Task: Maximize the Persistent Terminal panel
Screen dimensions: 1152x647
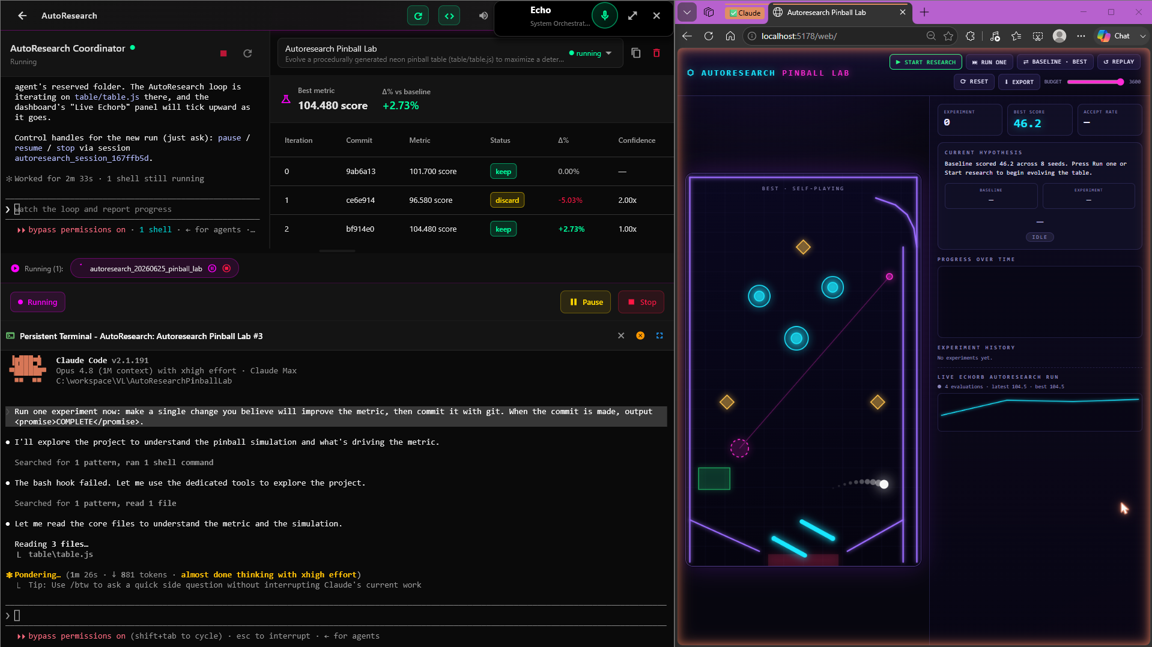Action: [659, 336]
